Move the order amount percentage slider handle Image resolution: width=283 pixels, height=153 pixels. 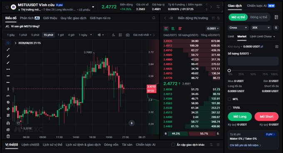click(x=229, y=70)
